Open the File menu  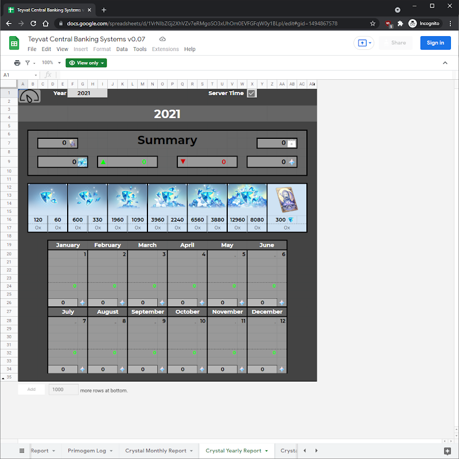coord(32,49)
